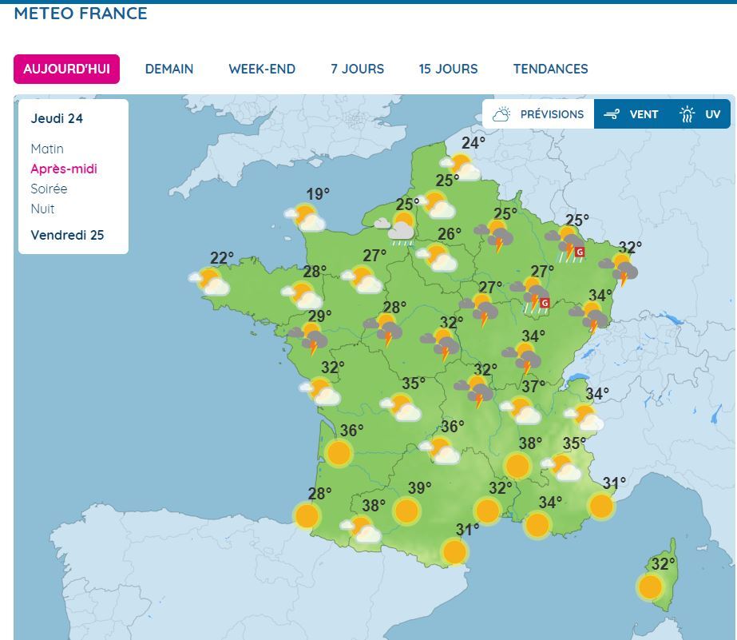Click the partly cloudy icon under 37°

click(x=521, y=411)
